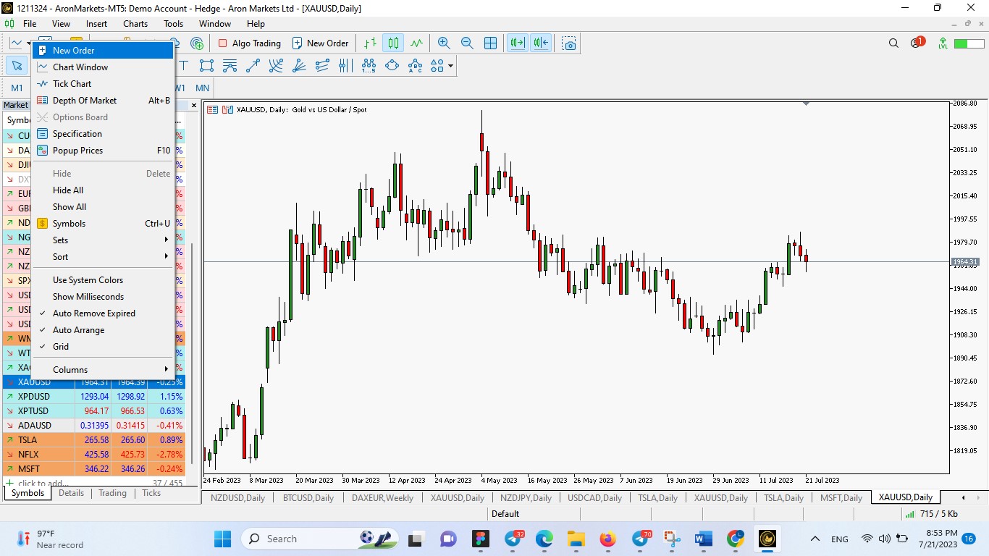Select MN monthly timeframe
Image resolution: width=989 pixels, height=556 pixels.
click(202, 88)
